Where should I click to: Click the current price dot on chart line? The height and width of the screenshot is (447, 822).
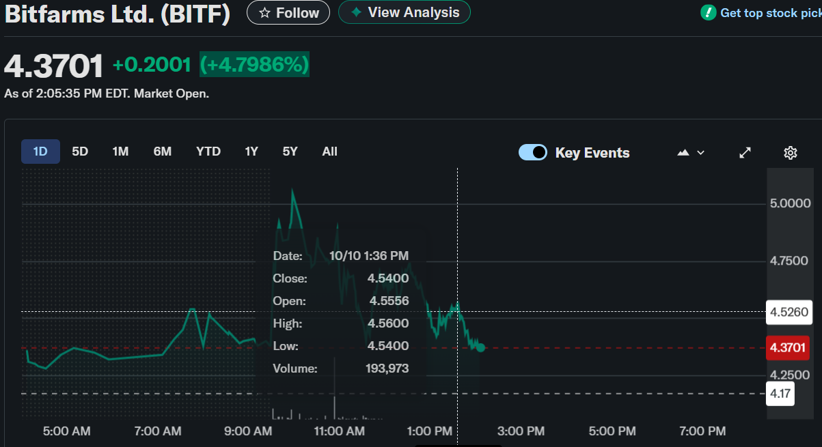click(480, 347)
